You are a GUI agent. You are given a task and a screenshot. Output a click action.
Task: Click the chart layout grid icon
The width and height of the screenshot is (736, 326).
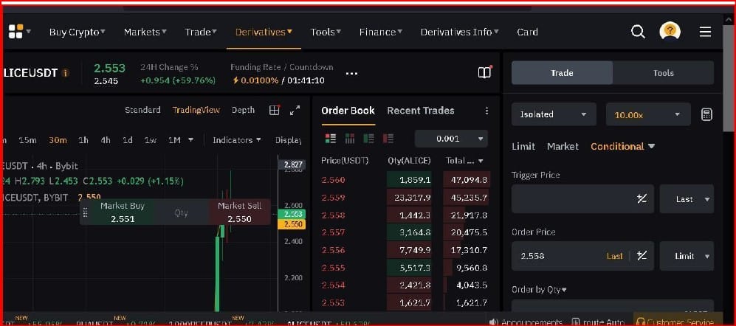[x=275, y=111]
